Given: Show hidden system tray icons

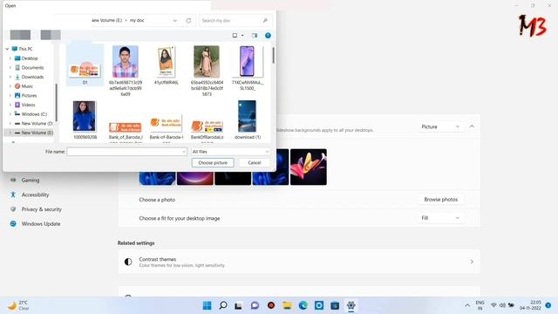Looking at the screenshot, I should coord(467,305).
